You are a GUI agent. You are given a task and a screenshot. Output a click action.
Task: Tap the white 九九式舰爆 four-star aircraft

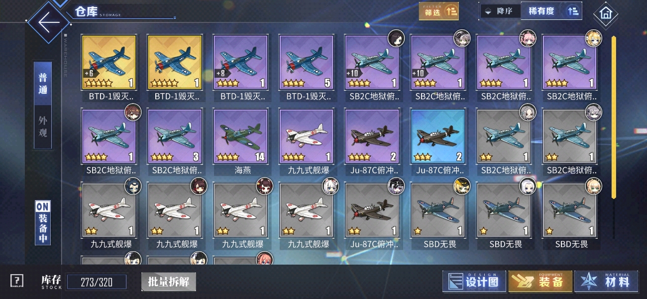306,137
